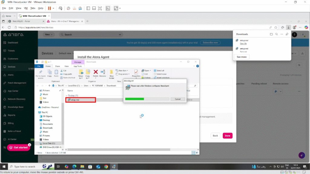The image size is (310, 174).
Task: Click Invert selection in the ribbon
Action: [162, 78]
